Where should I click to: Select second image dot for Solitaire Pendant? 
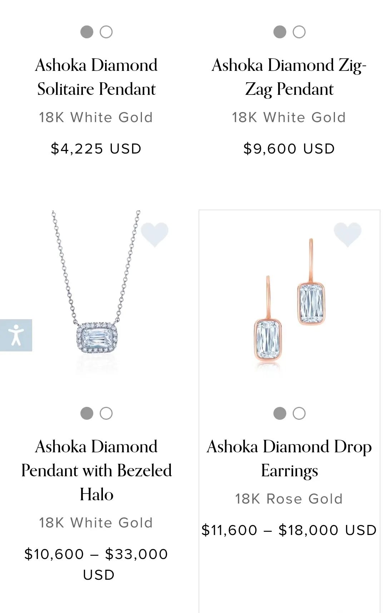(106, 32)
